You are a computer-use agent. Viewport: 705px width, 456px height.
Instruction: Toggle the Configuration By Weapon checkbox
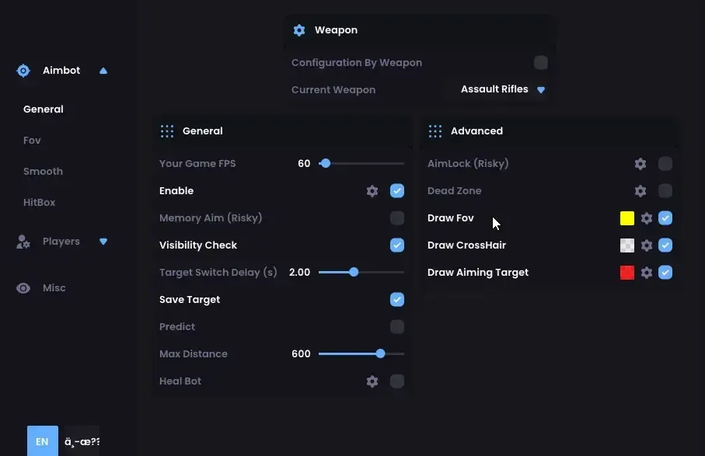[x=541, y=62]
